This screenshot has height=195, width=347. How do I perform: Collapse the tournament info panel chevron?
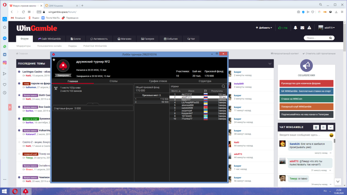pyautogui.click(x=92, y=104)
